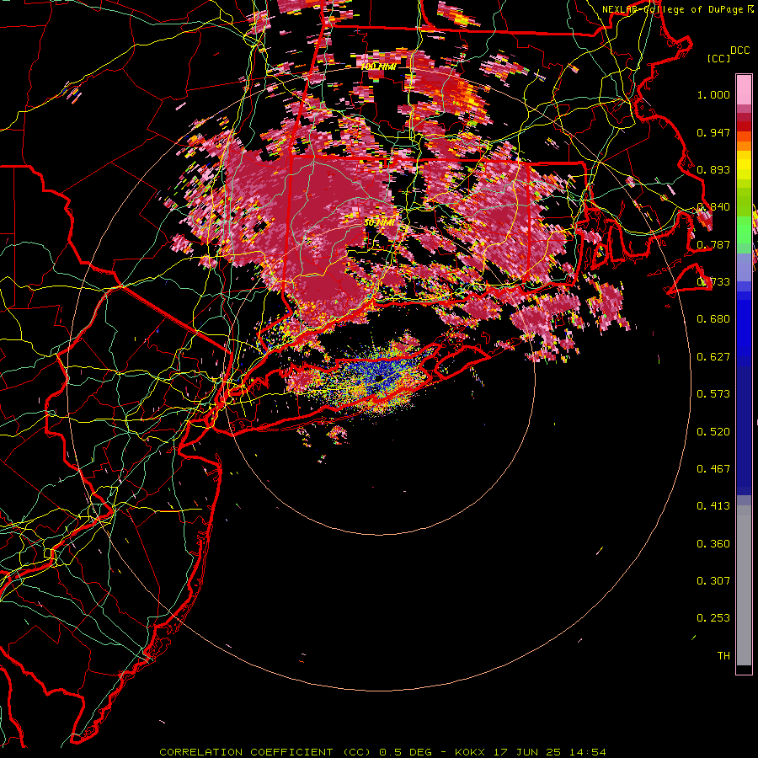Screen dimensions: 758x758
Task: Click the radar site center on Long Island
Action: coord(379,378)
